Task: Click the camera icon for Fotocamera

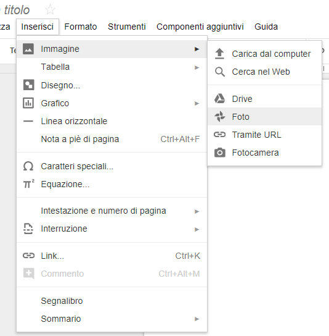Action: (x=220, y=153)
